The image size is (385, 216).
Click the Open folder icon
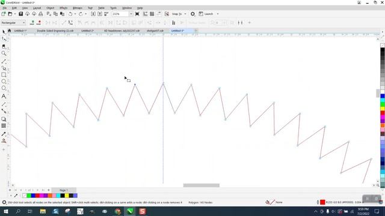coord(10,14)
